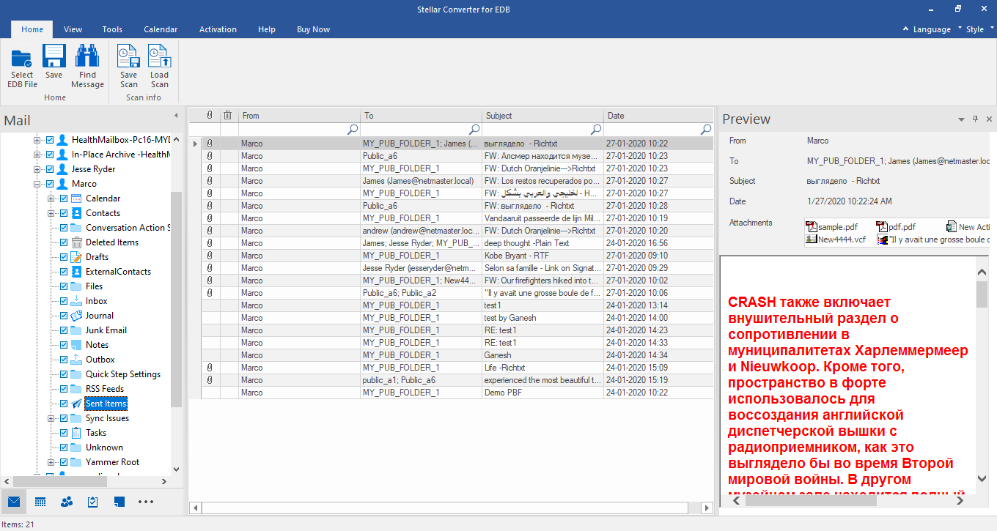Open the Contacts view icon in bottom bar
The image size is (997, 531).
click(x=67, y=502)
